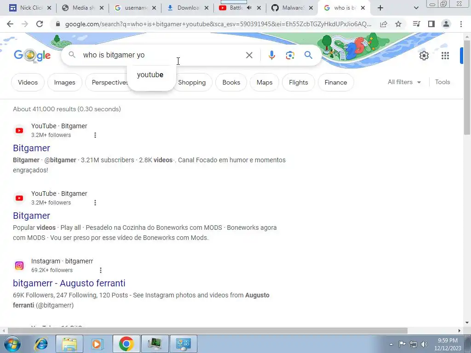Expand All filters dropdown
Viewport: 471px width, 353px height.
(404, 82)
